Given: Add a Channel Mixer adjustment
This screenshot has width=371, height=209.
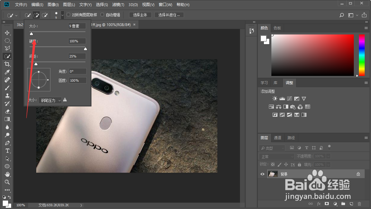Looking at the screenshot, I should tap(300, 107).
